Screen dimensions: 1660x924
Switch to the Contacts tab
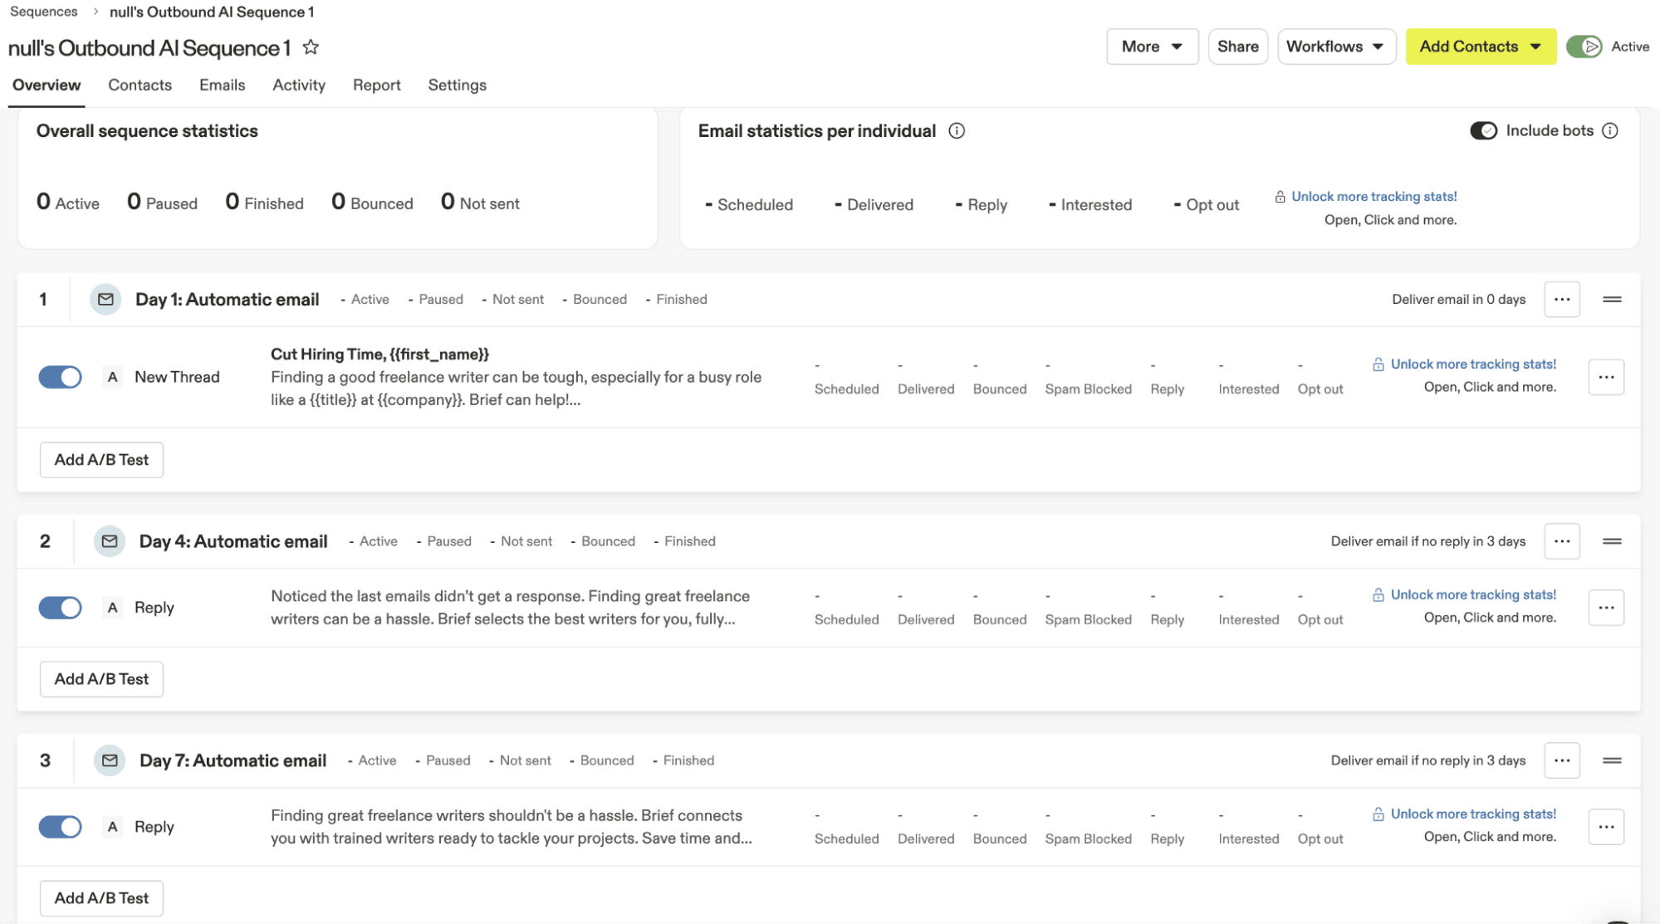point(140,86)
